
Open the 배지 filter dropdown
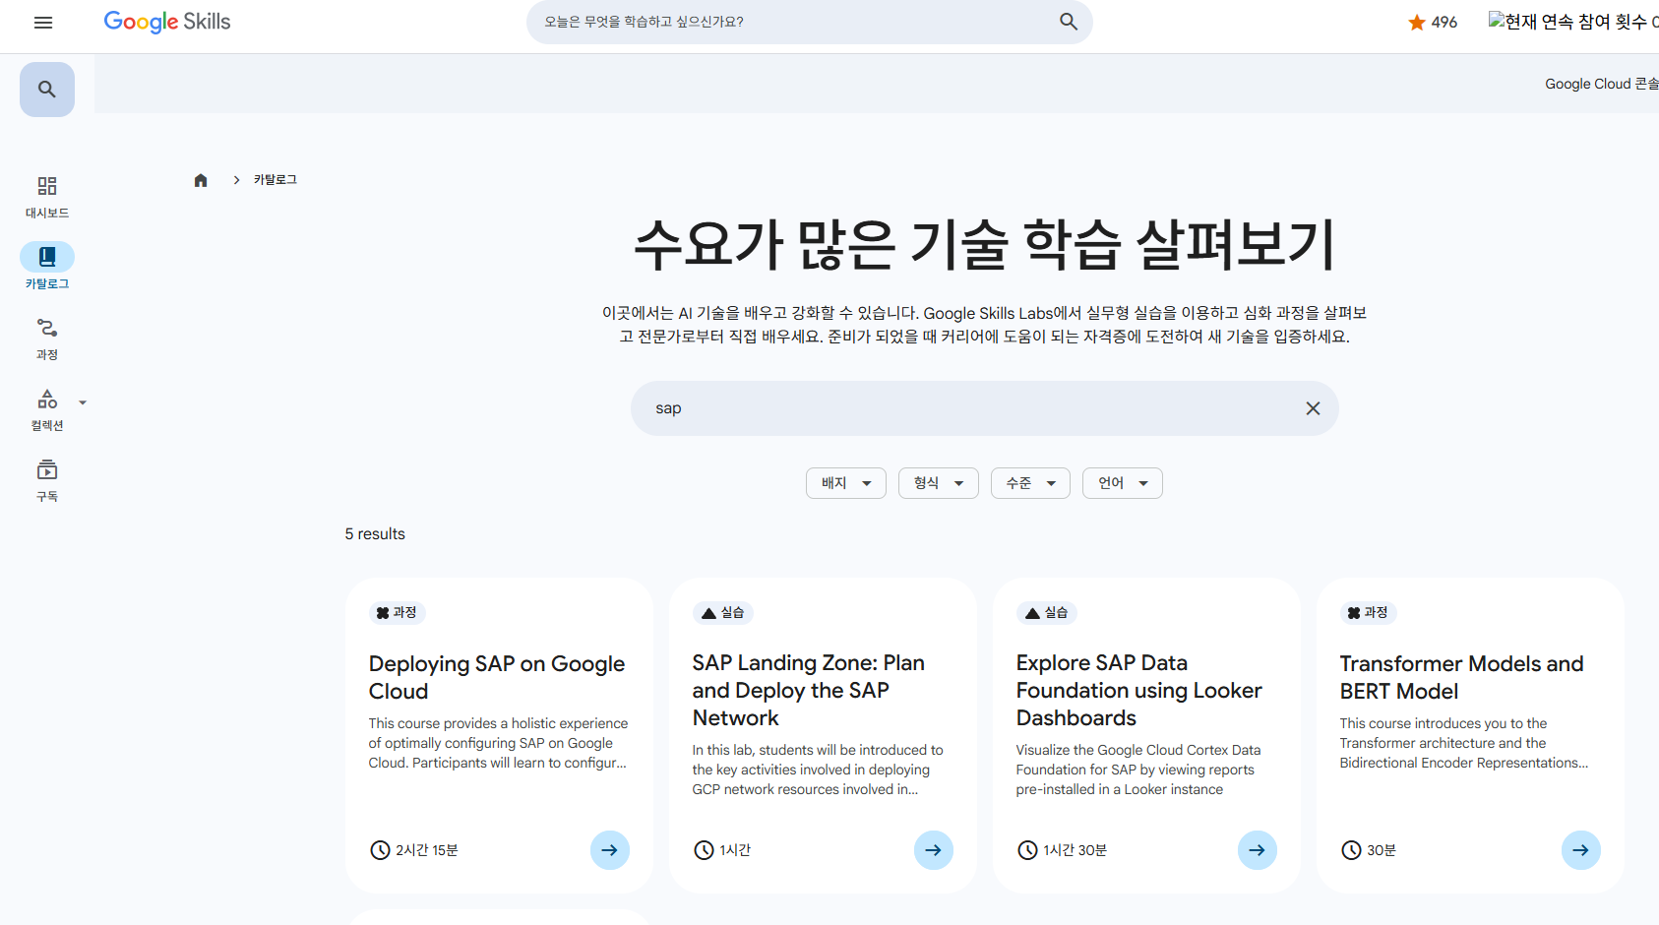coord(846,483)
